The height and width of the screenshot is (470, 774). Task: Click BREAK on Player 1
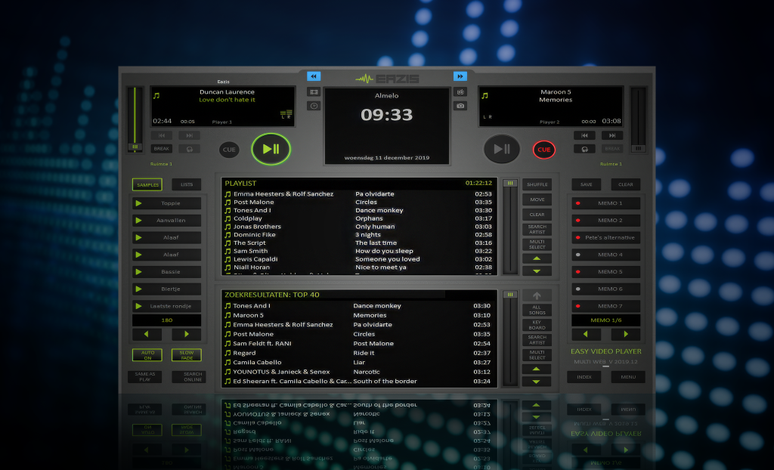click(162, 149)
